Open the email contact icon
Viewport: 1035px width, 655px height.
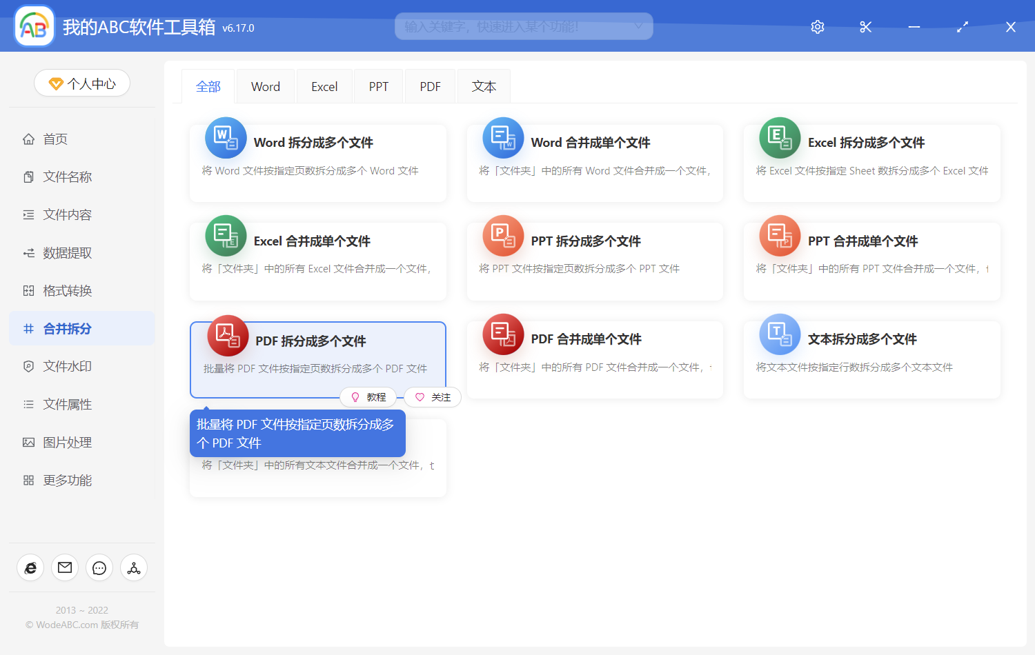click(65, 567)
